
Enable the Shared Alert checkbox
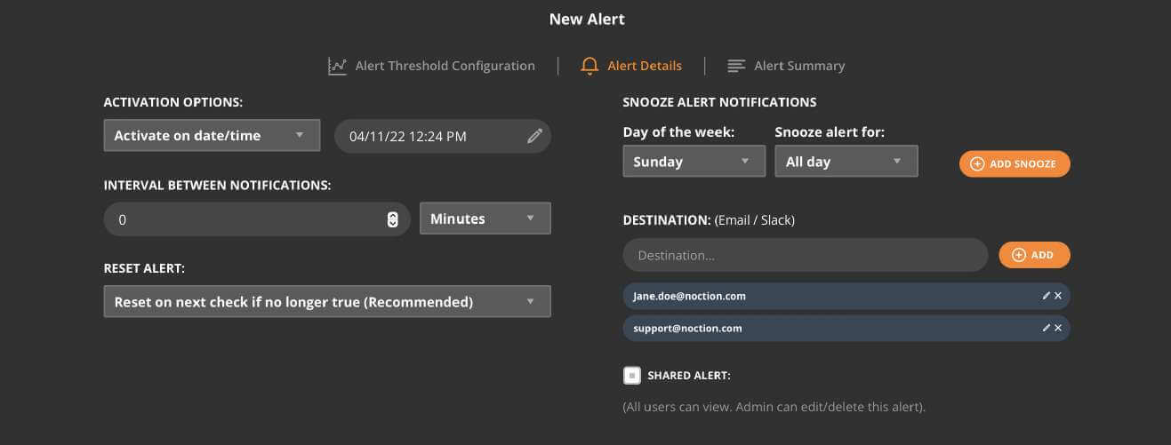631,376
